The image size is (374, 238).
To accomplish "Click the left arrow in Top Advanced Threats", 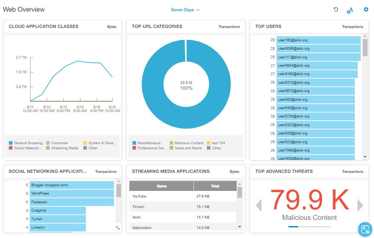I will pos(259,205).
